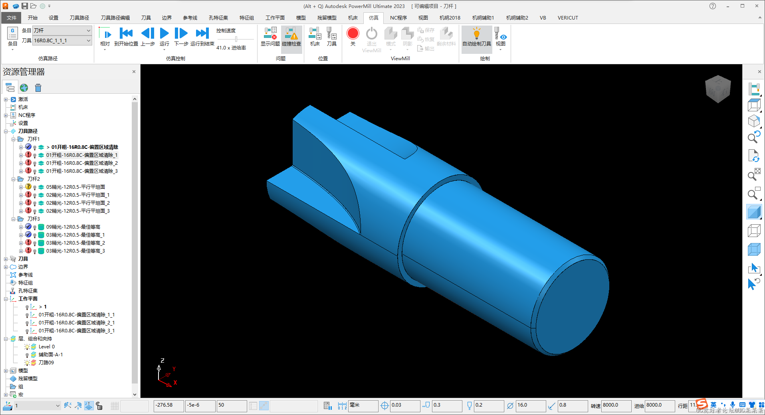This screenshot has width=765, height=415.
Task: Collapse the 刀杆2 folder in tree
Action: [14, 179]
